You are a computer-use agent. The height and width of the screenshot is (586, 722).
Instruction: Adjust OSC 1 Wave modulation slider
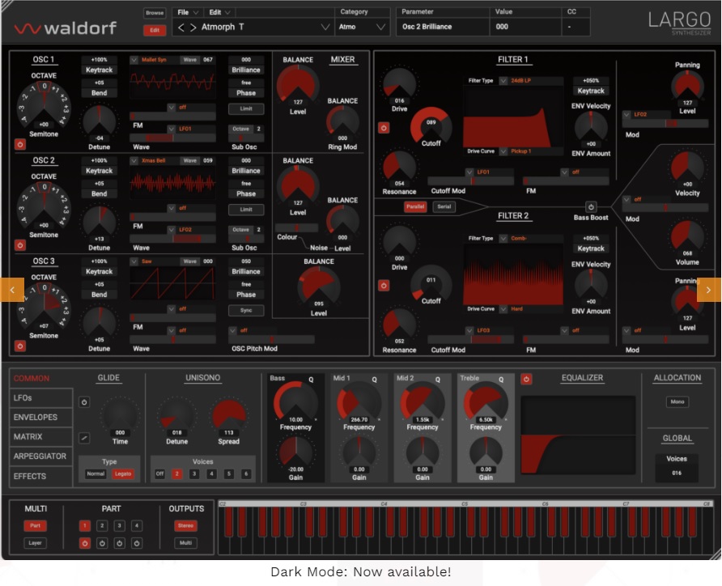click(172, 138)
